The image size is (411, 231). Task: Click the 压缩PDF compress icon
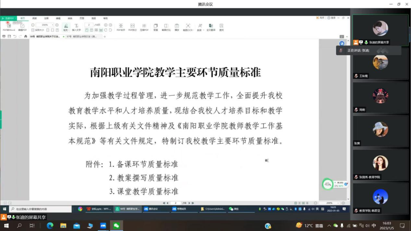(x=144, y=27)
